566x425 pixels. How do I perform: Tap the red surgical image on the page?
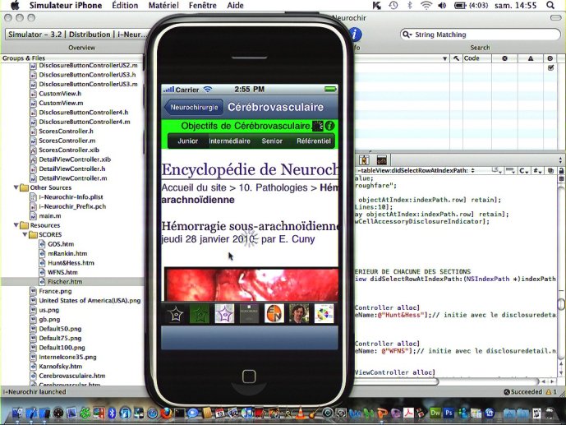click(251, 284)
